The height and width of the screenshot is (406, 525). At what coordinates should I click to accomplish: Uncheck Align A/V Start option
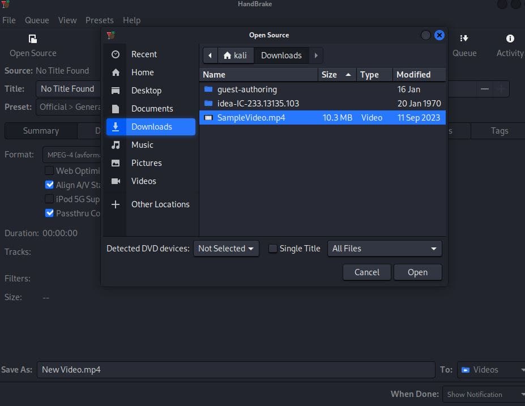pyautogui.click(x=50, y=185)
